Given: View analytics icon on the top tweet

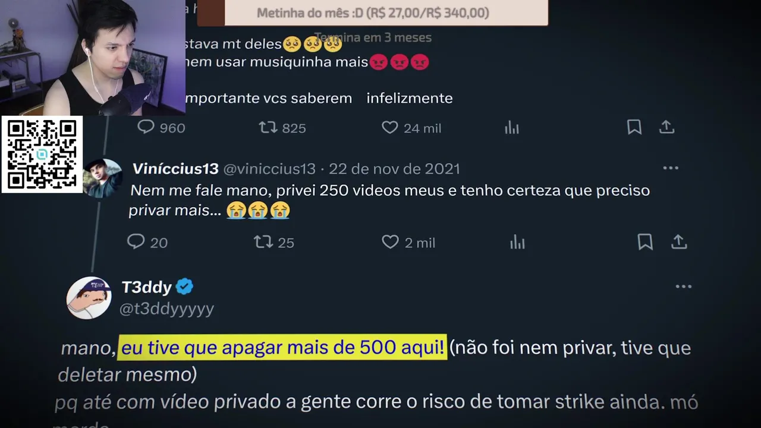Looking at the screenshot, I should 512,127.
